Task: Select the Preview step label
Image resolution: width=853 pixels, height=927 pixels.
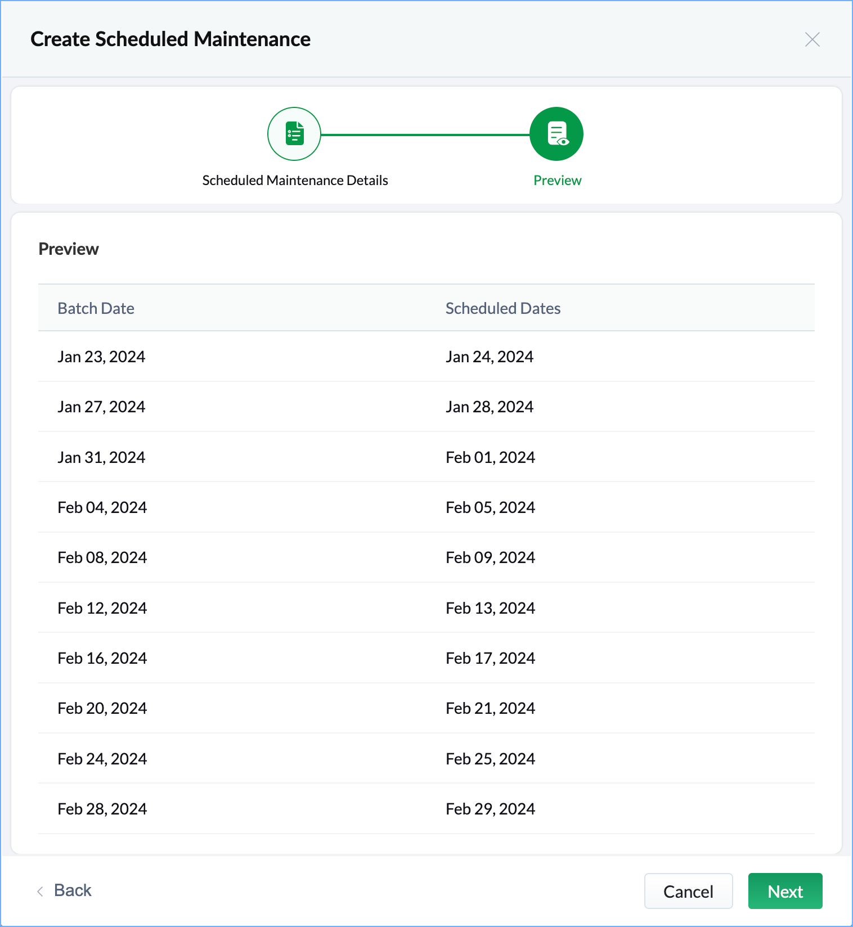Action: pyautogui.click(x=557, y=181)
